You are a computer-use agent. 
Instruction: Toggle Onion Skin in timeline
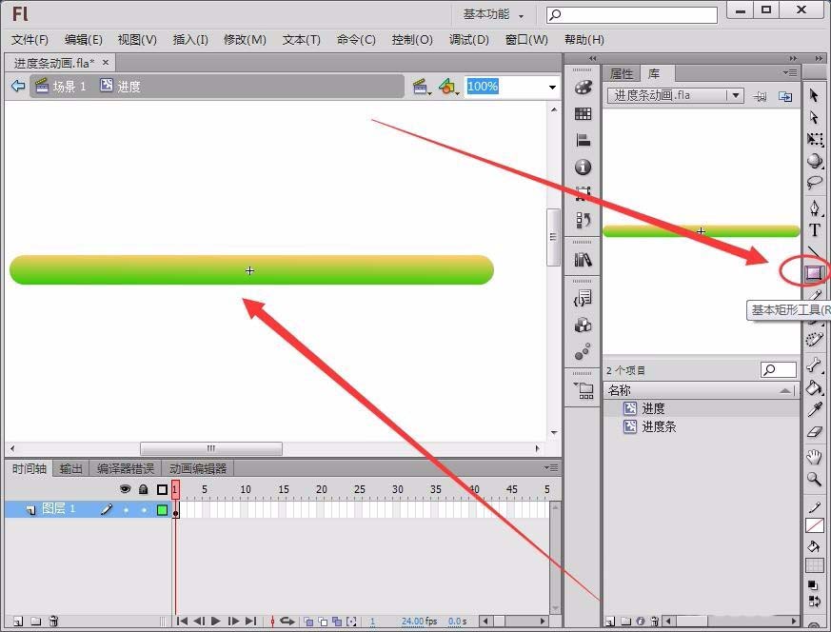(x=308, y=621)
